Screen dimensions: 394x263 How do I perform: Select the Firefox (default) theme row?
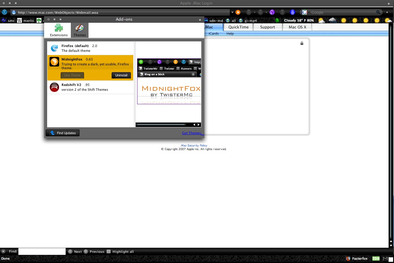click(90, 48)
